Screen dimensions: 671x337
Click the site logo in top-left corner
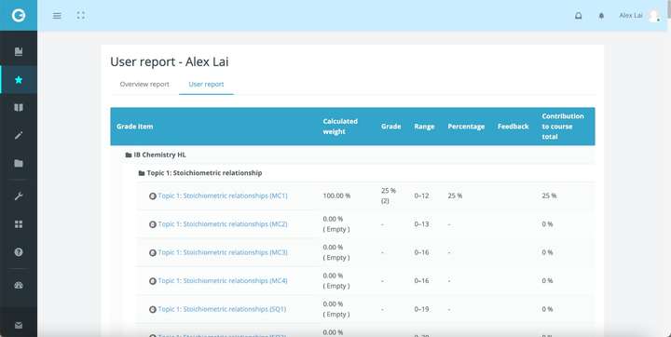click(x=19, y=16)
